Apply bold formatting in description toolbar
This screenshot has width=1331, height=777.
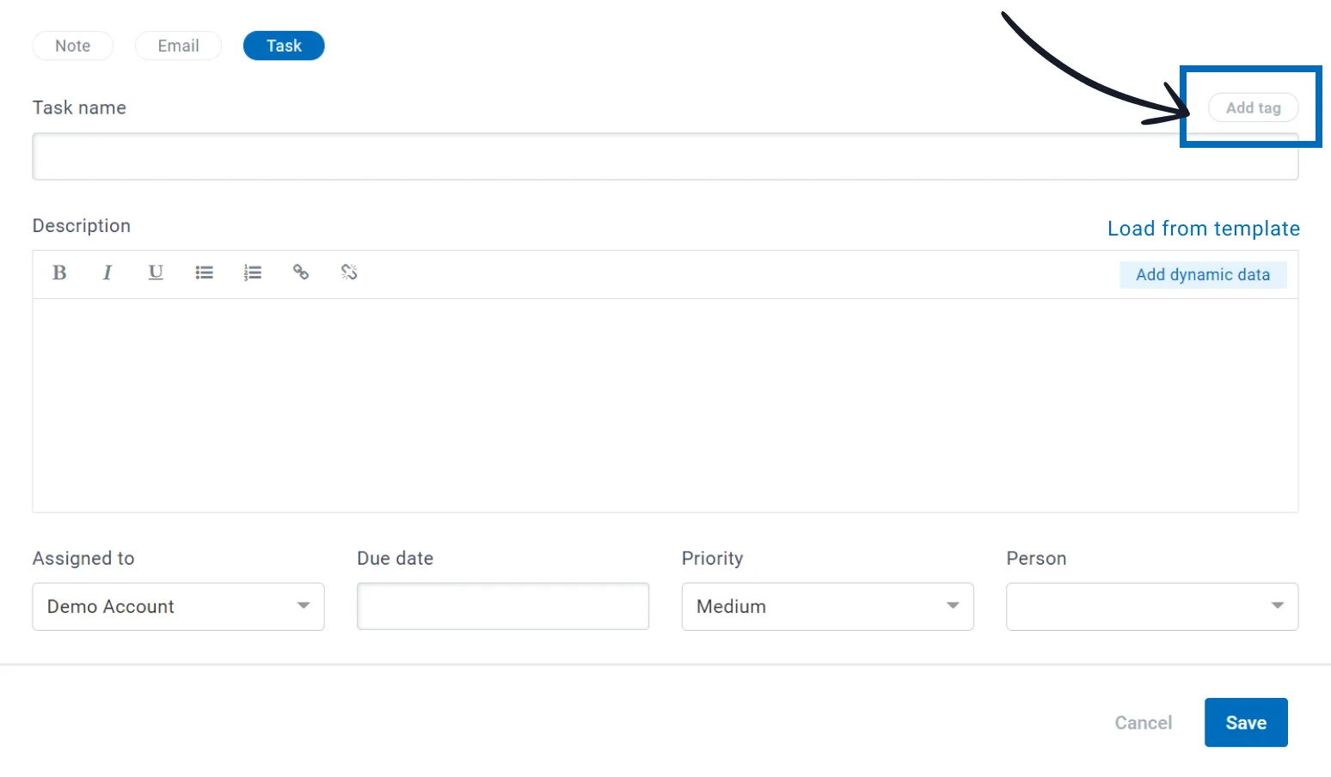click(59, 272)
